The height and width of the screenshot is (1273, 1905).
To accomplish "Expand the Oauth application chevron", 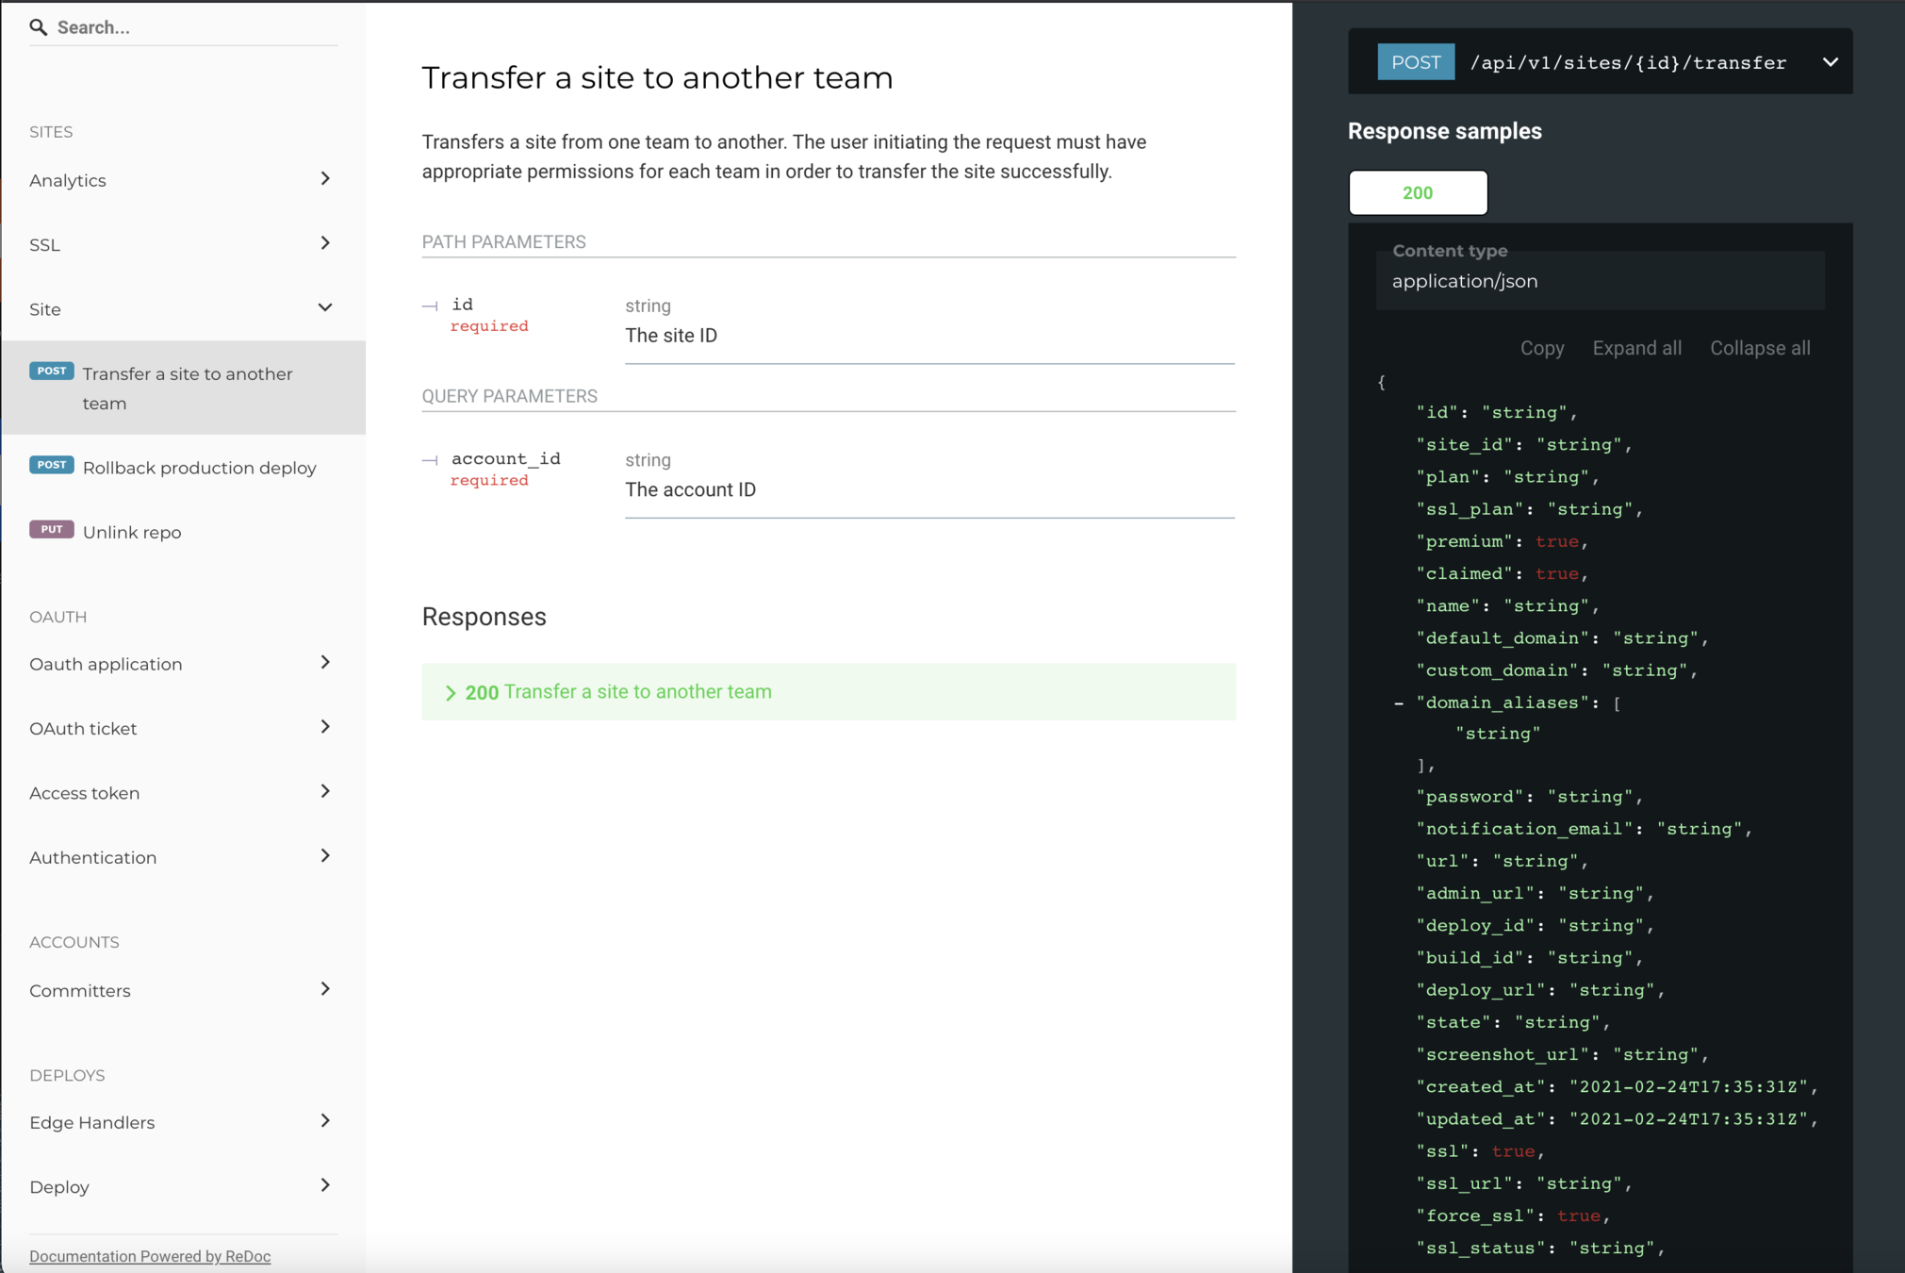I will coord(325,663).
